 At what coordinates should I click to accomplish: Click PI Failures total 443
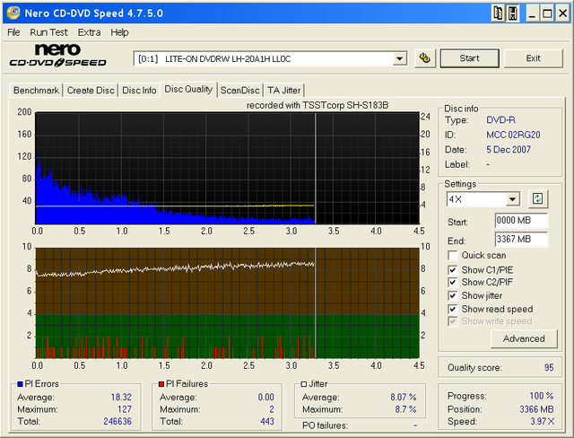pos(267,421)
